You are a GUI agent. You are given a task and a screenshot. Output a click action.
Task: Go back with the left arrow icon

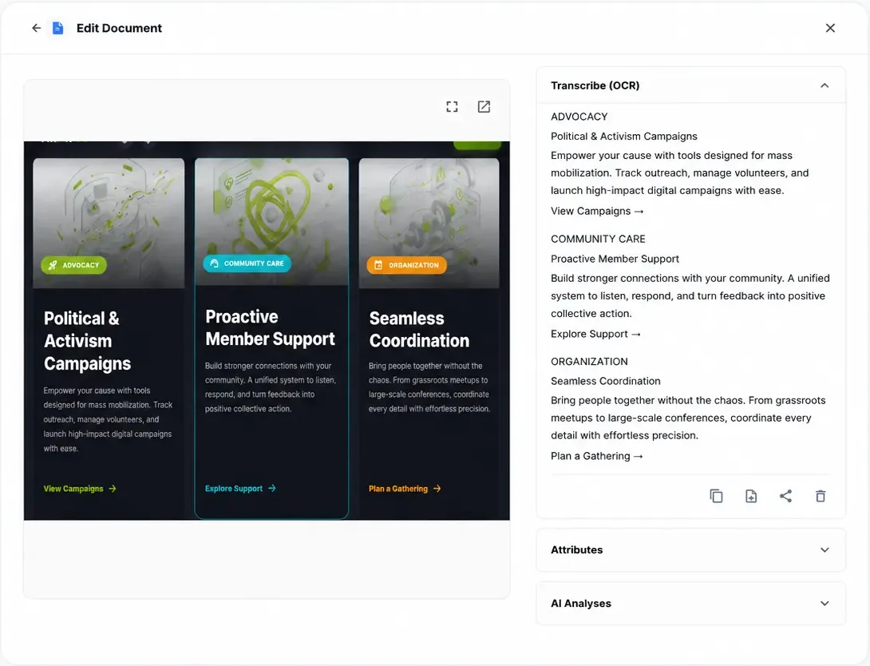36,28
